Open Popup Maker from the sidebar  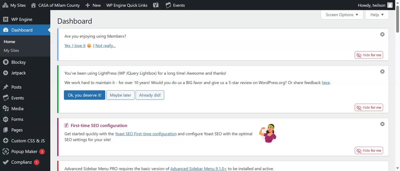coord(24,152)
